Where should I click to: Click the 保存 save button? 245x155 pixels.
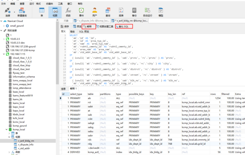[65, 26]
